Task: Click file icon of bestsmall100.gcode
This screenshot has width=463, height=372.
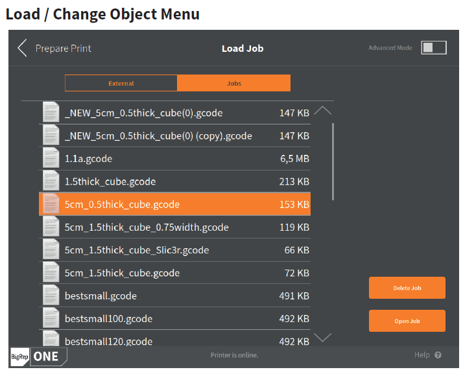Action: click(x=51, y=319)
